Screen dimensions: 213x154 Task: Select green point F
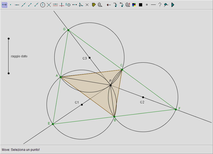(x=176, y=109)
